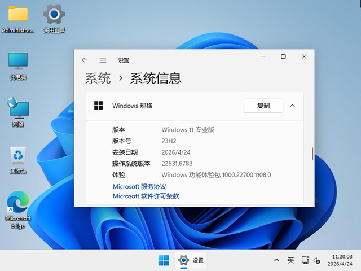Click the Settings window vertical scrollbar

[312, 154]
